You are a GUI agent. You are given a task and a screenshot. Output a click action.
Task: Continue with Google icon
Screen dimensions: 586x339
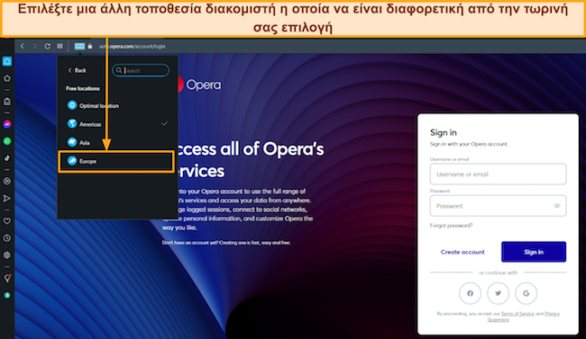coord(526,293)
